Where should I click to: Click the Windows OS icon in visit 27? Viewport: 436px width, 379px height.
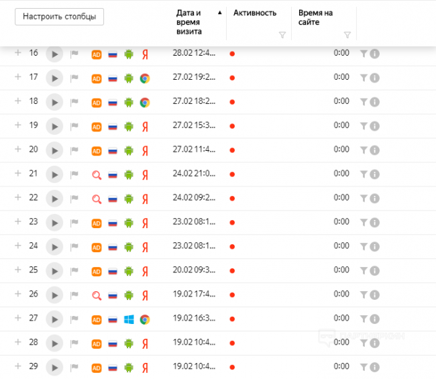[x=129, y=319]
